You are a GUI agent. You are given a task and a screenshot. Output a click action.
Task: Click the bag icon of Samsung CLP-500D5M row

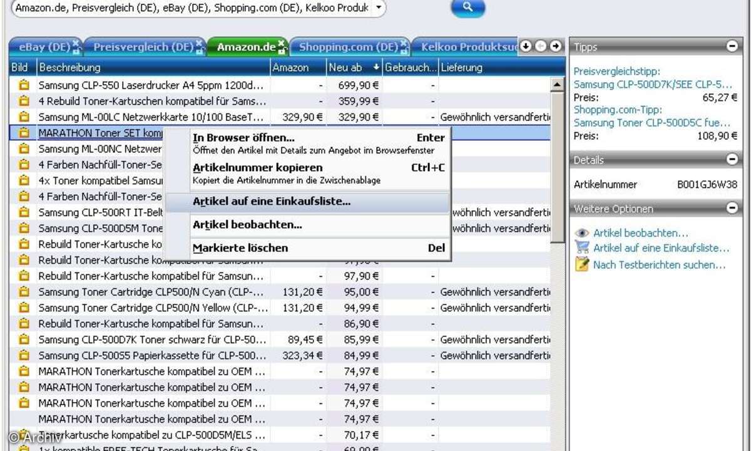(x=24, y=228)
